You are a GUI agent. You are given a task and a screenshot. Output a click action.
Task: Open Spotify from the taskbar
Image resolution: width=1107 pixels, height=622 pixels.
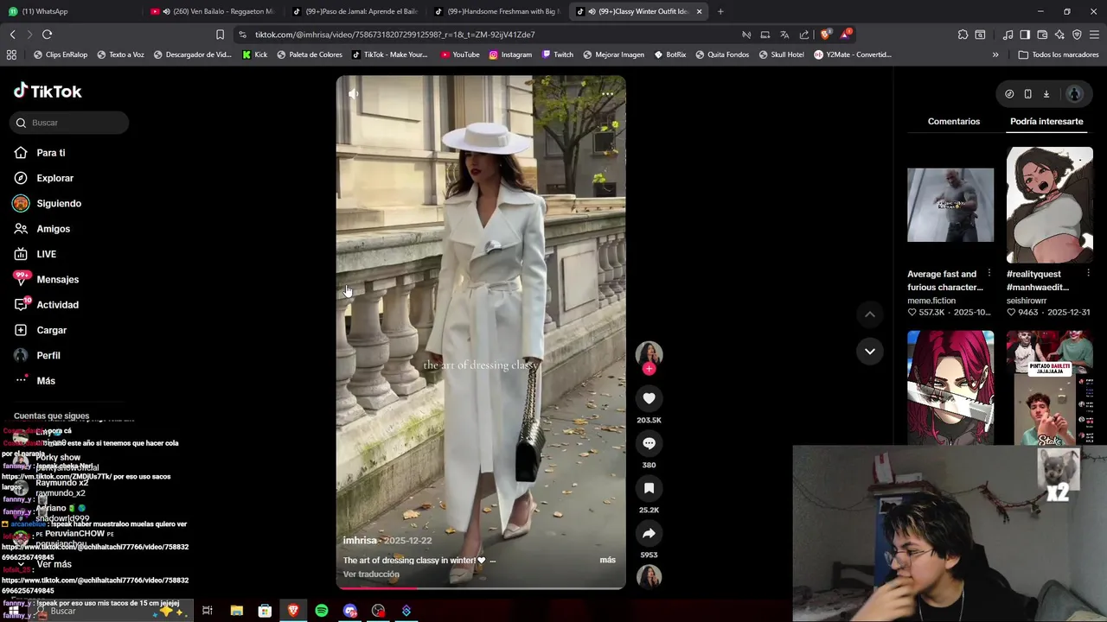click(x=322, y=611)
